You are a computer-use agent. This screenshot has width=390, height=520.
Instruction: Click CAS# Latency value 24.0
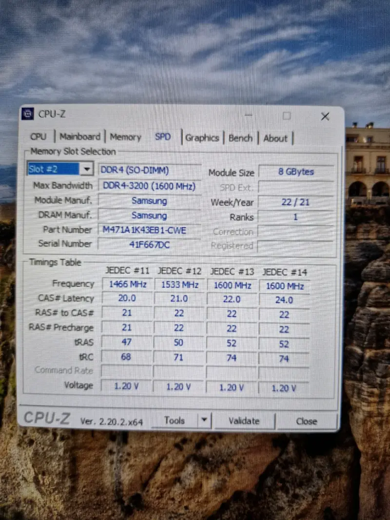point(285,300)
